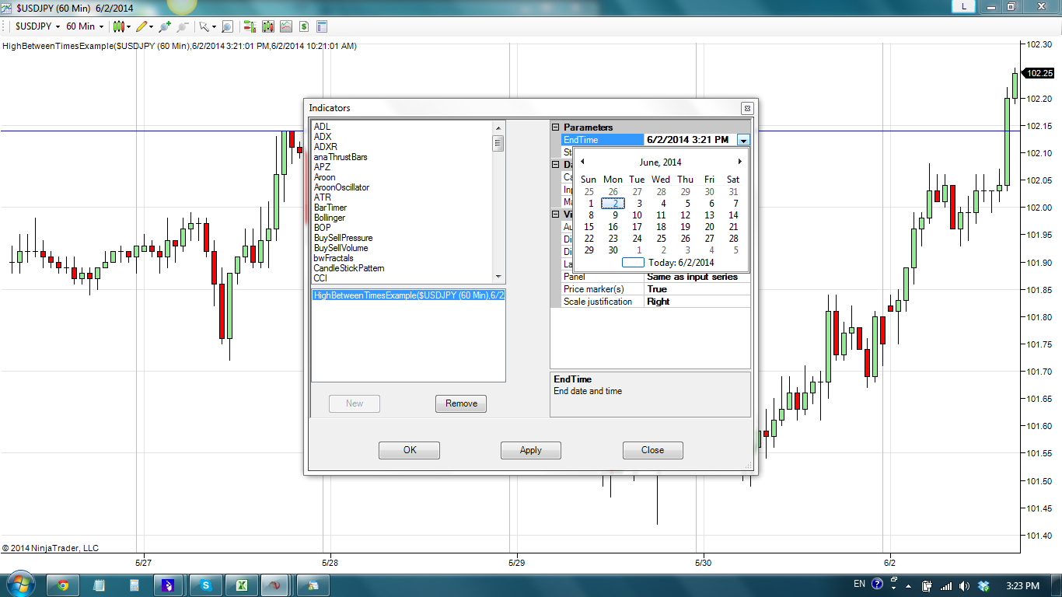Open the Dropbox tray icon
The height and width of the screenshot is (597, 1062).
(x=983, y=585)
